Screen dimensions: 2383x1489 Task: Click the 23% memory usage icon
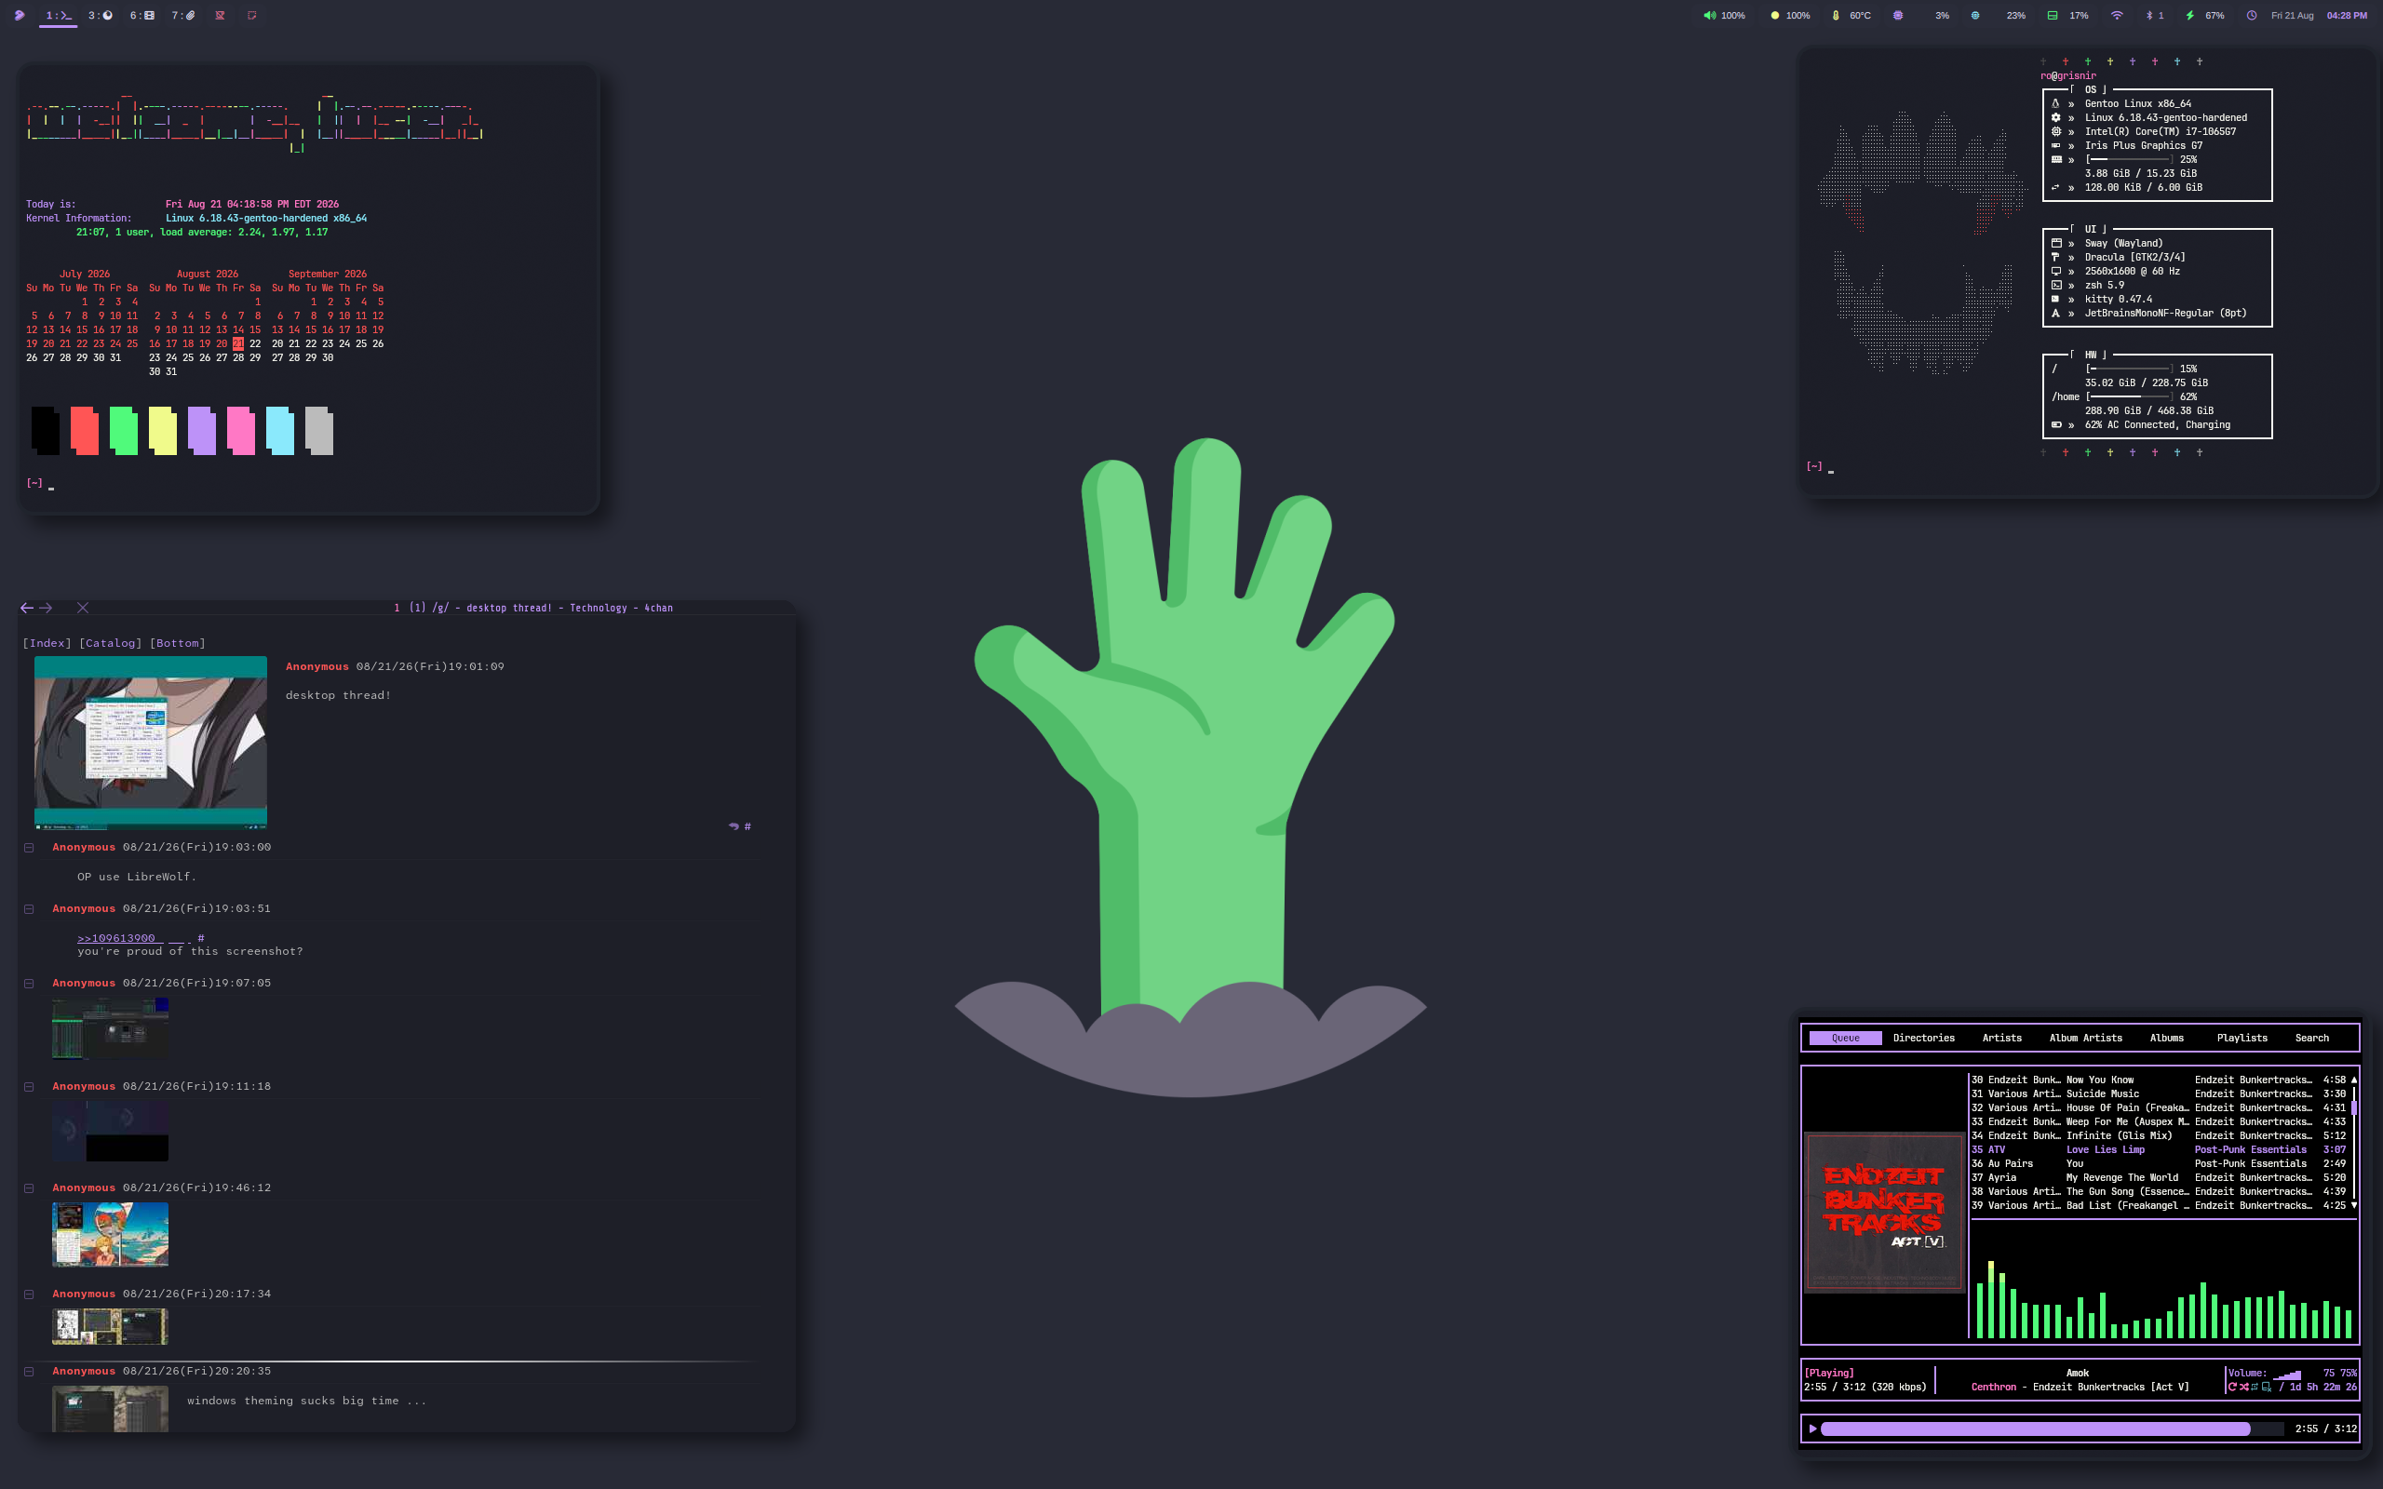click(x=1974, y=16)
